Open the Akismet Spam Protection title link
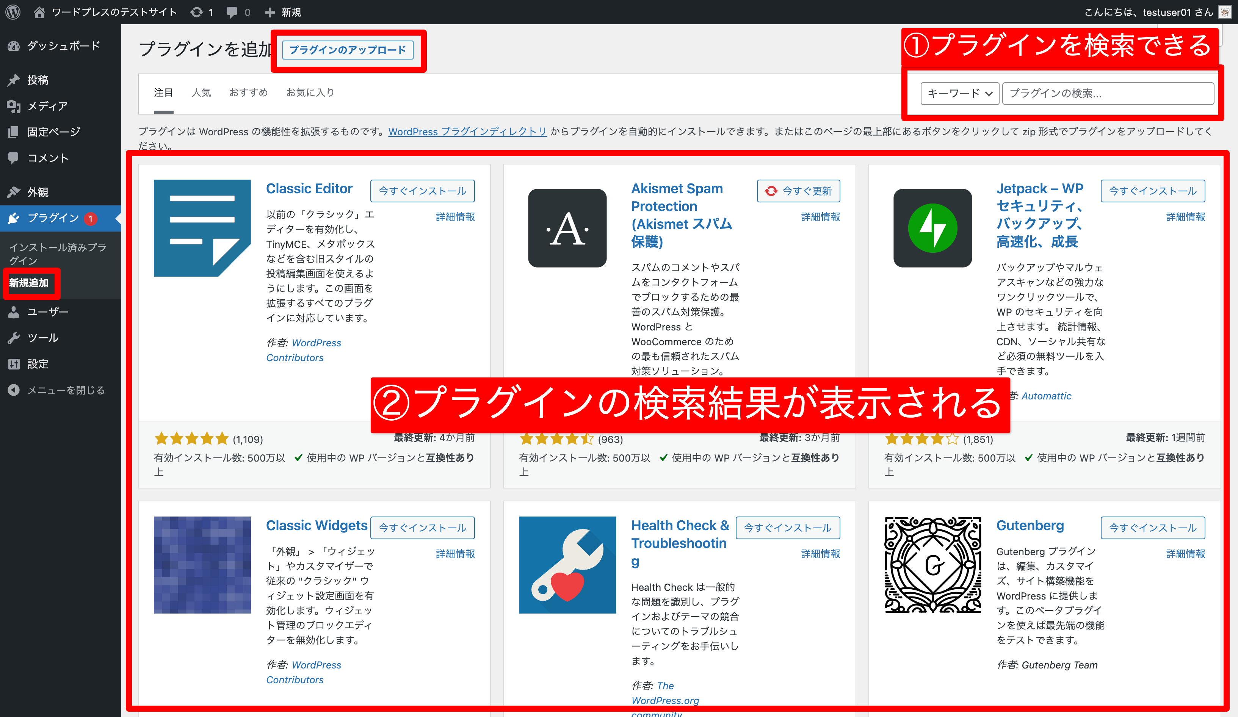1238x717 pixels. (x=682, y=215)
